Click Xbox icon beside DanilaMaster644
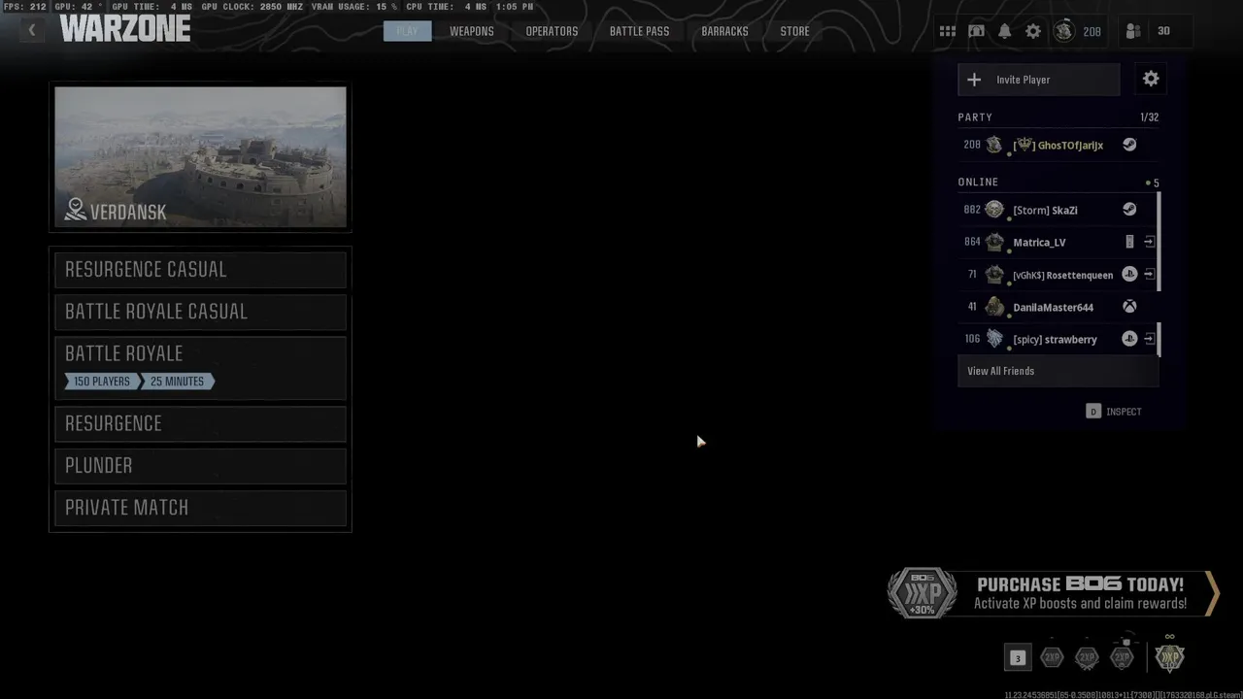The height and width of the screenshot is (699, 1243). click(1129, 307)
